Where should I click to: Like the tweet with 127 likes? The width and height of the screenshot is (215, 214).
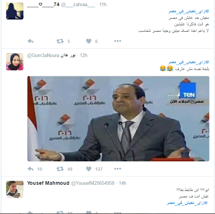click(x=89, y=169)
